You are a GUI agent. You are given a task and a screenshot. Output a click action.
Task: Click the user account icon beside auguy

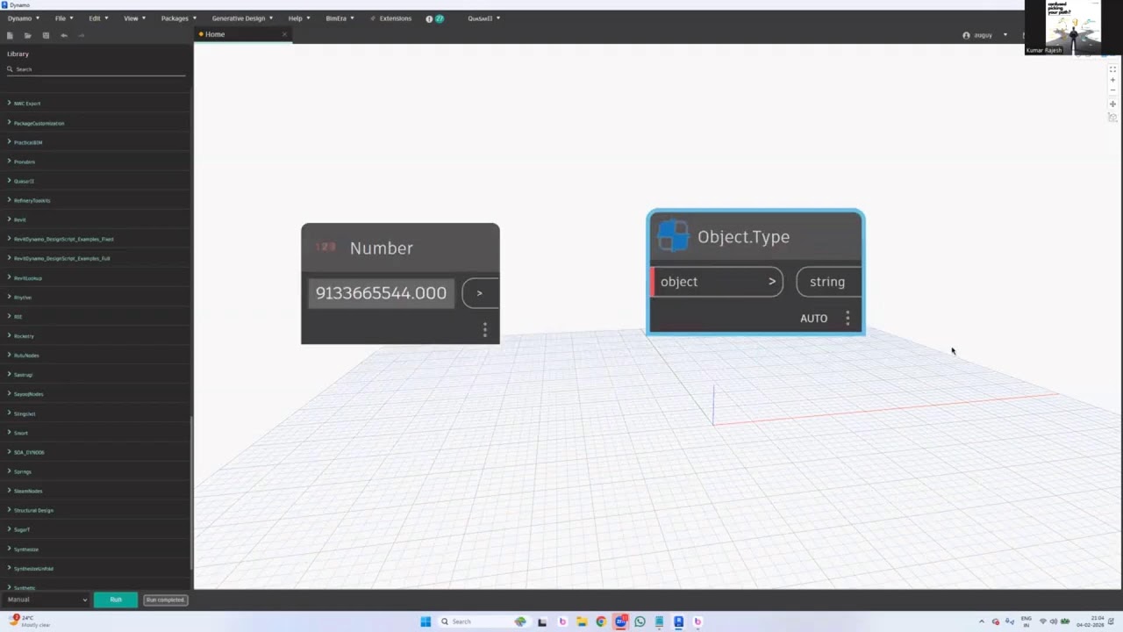coord(966,35)
